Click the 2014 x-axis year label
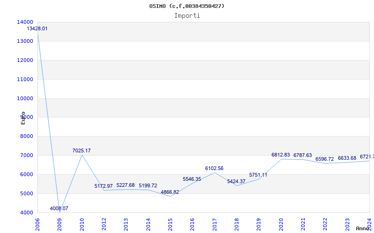374x233 pixels. (x=148, y=224)
